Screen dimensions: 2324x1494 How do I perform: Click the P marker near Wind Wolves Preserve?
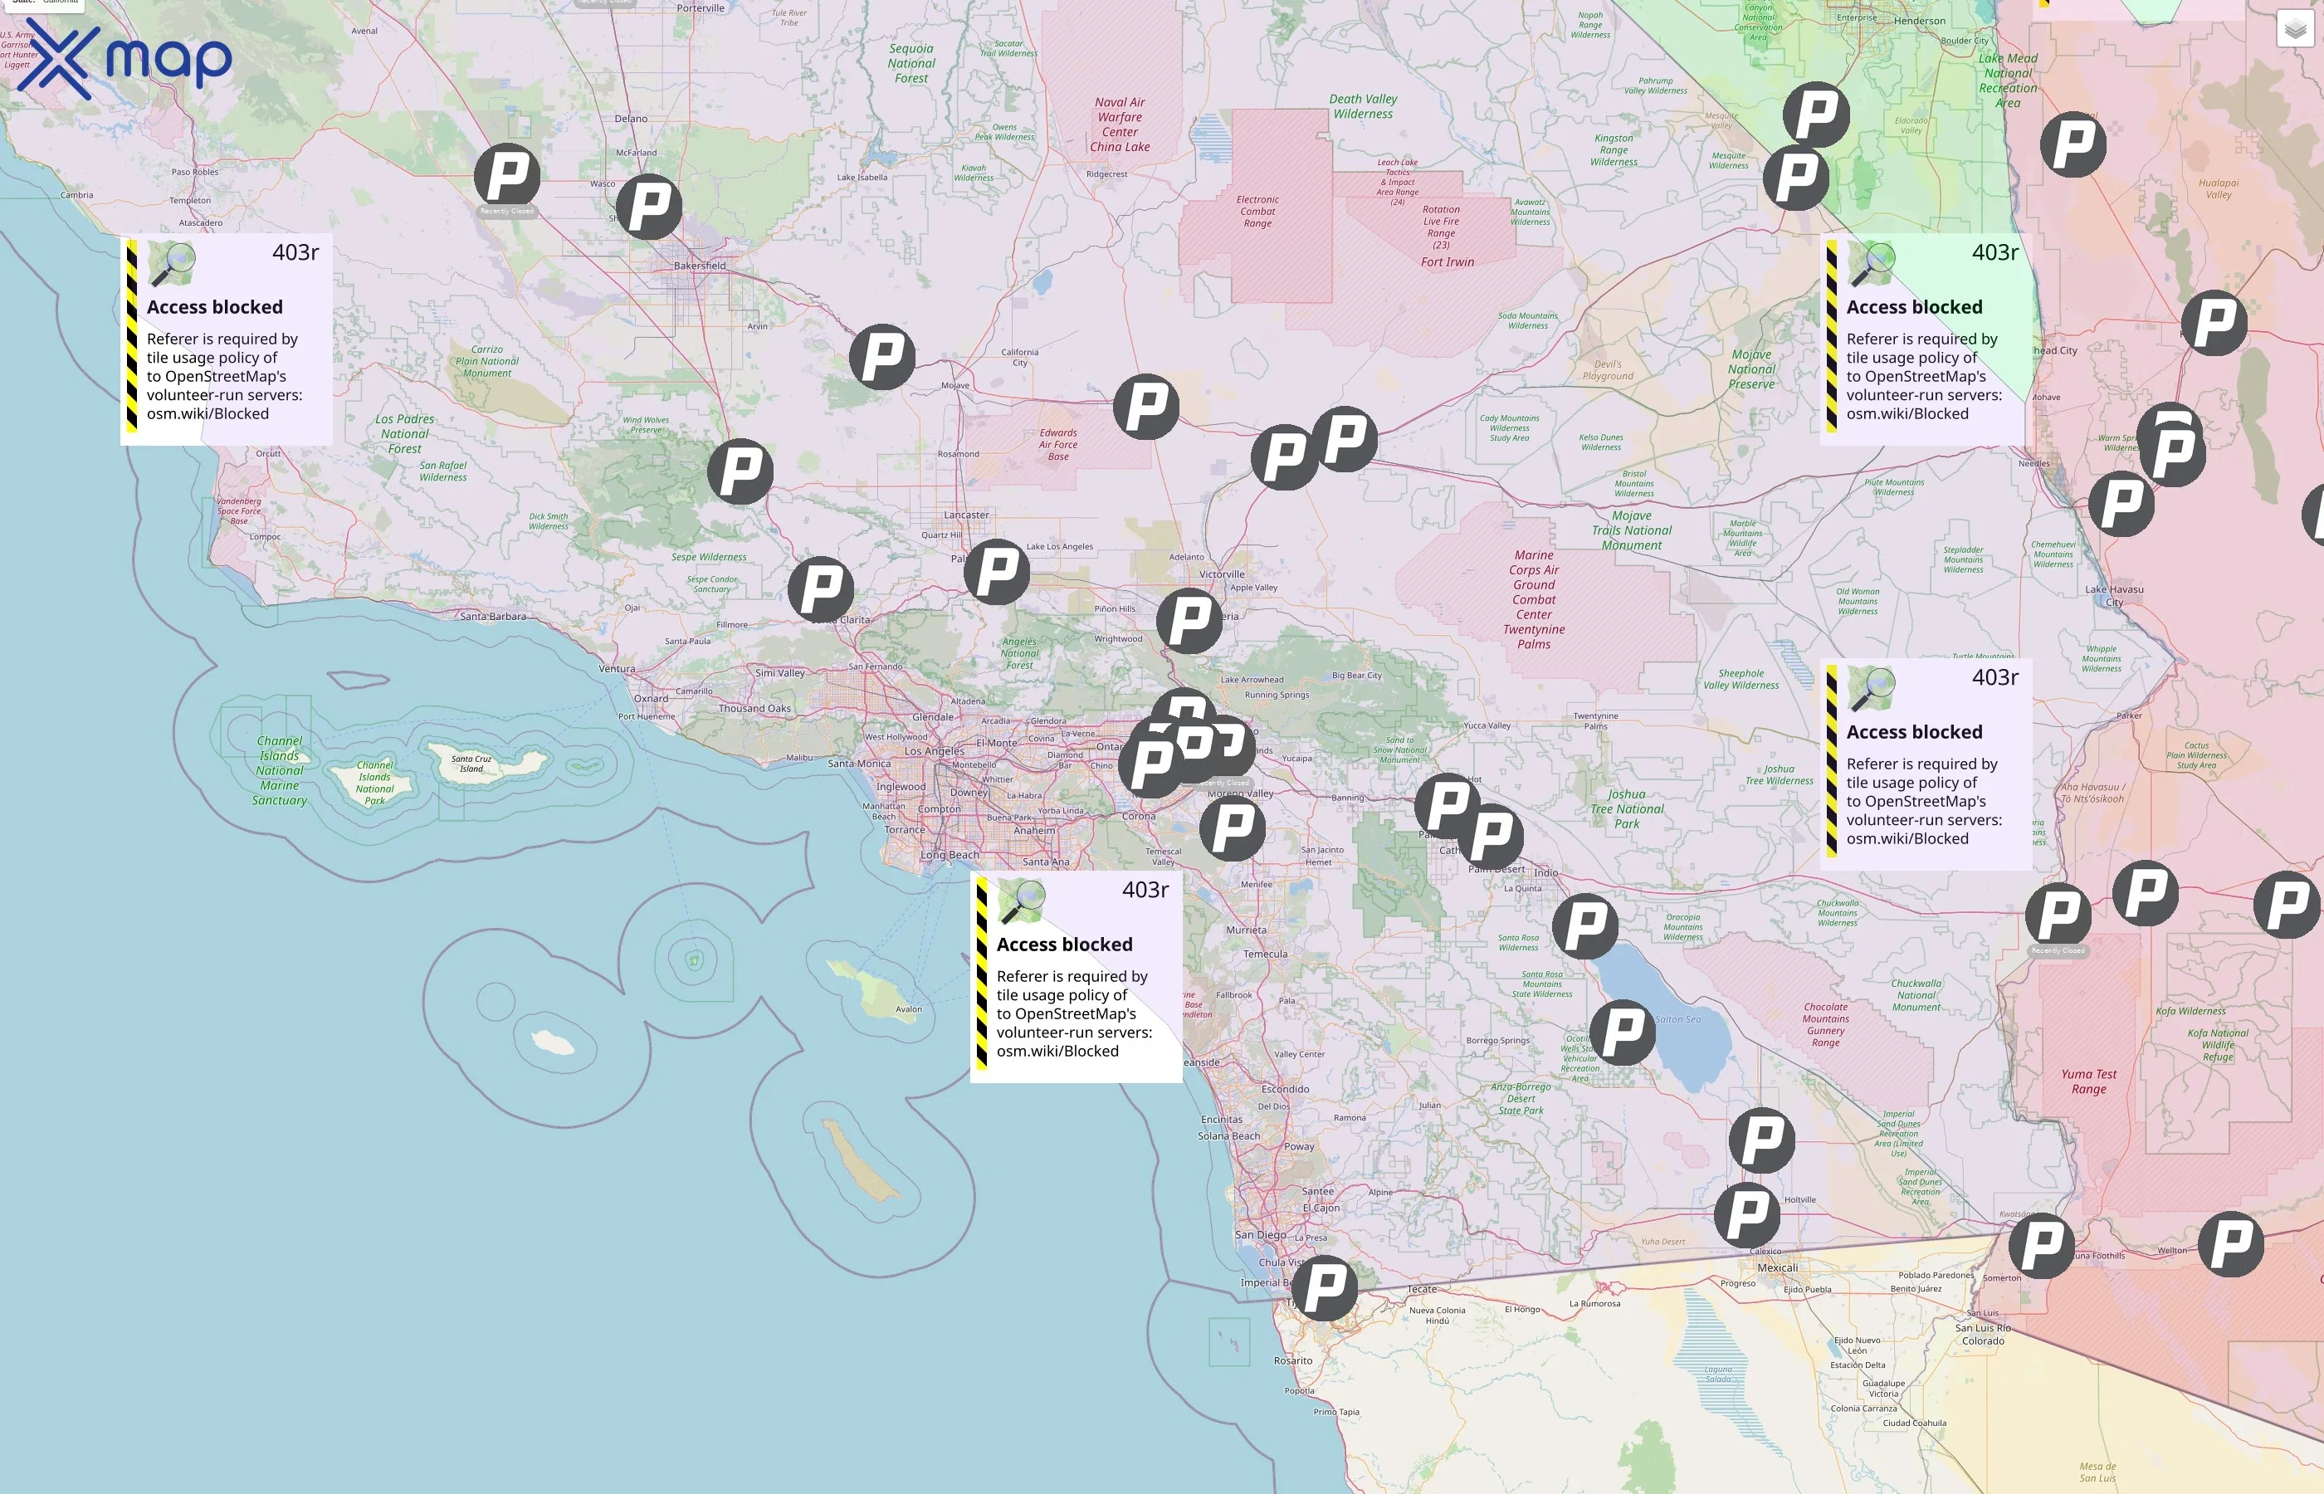tap(740, 471)
